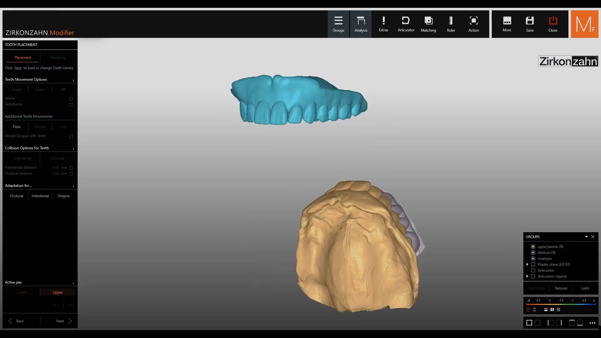601x338 pixels.
Task: Switch to Light display mode
Action: [585, 288]
